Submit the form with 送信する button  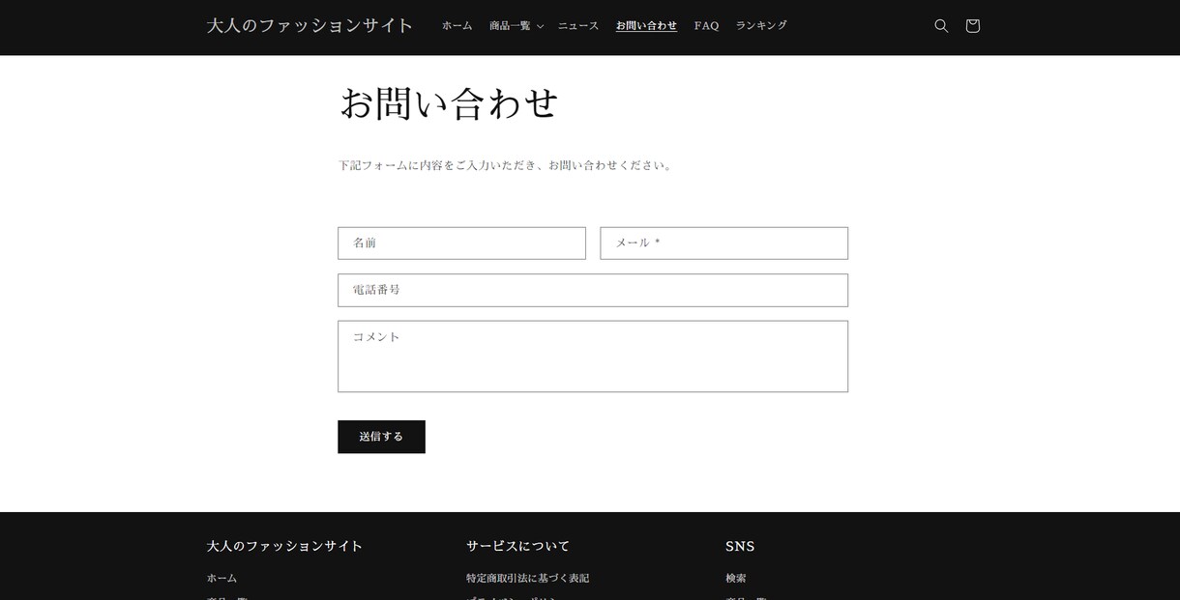(x=381, y=437)
